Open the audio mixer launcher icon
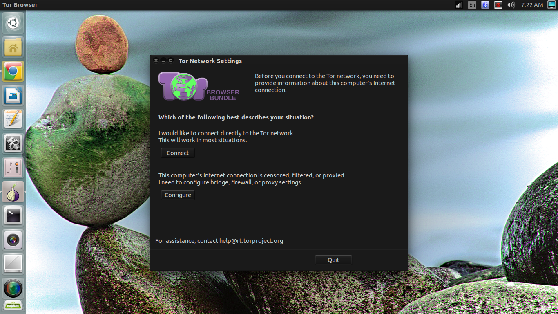 13,167
